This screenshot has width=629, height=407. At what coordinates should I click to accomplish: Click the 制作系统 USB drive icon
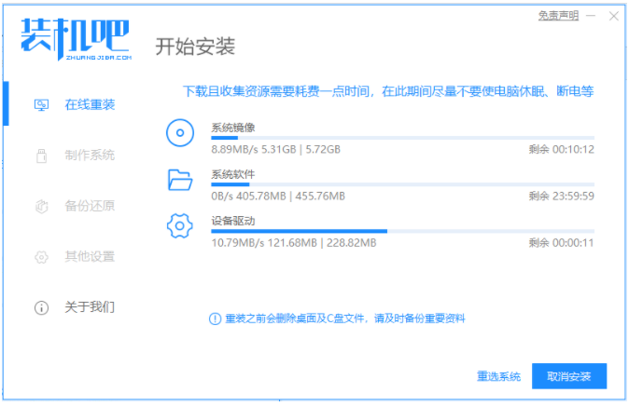41,155
